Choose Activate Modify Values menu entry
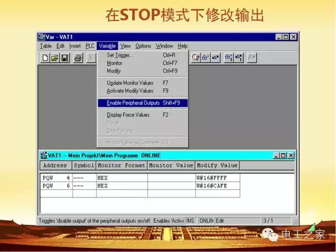 click(130, 91)
